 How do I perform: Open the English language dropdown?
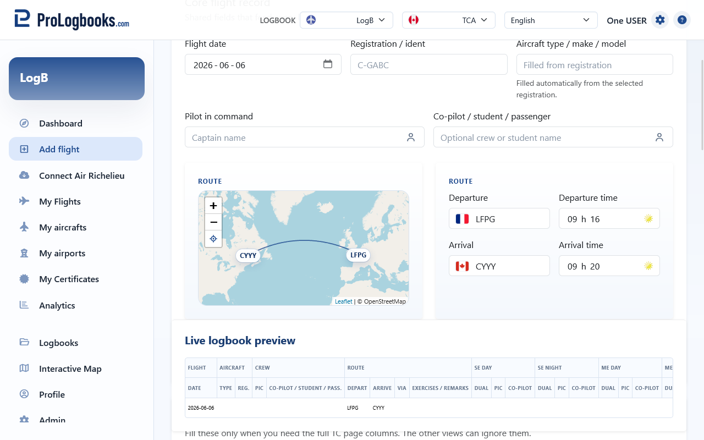551,20
